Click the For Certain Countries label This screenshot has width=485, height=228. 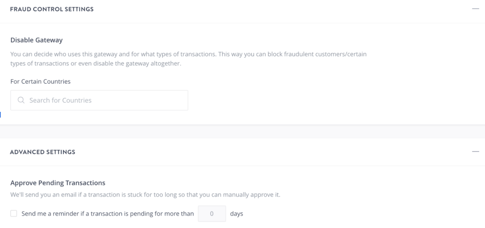(x=40, y=81)
